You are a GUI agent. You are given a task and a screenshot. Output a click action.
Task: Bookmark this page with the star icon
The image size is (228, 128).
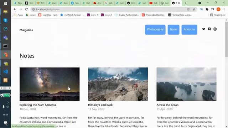[x=194, y=9]
